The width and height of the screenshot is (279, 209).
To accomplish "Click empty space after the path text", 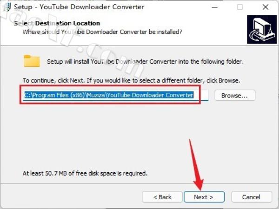I will pyautogui.click(x=201, y=95).
